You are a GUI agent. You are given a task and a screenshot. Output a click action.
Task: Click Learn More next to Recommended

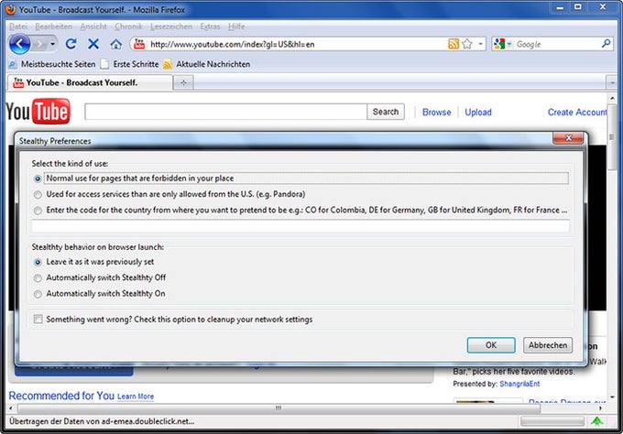[136, 396]
